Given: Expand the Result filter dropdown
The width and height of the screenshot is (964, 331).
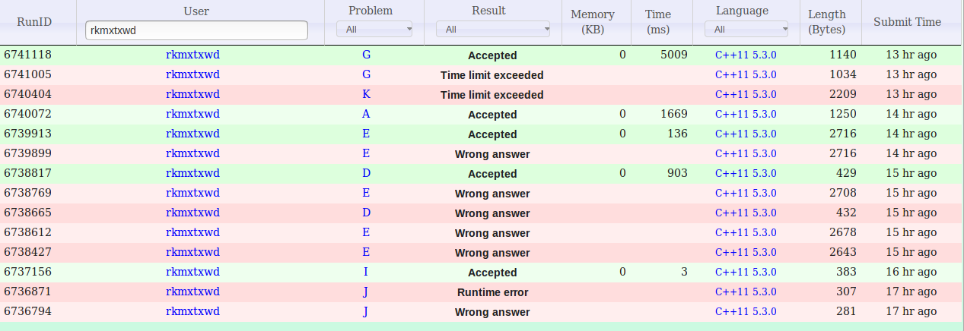Looking at the screenshot, I should point(492,30).
